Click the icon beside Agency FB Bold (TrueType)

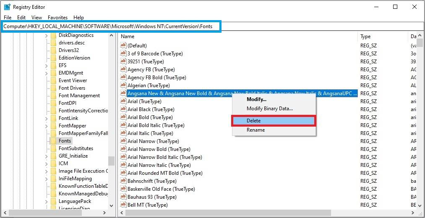123,78
